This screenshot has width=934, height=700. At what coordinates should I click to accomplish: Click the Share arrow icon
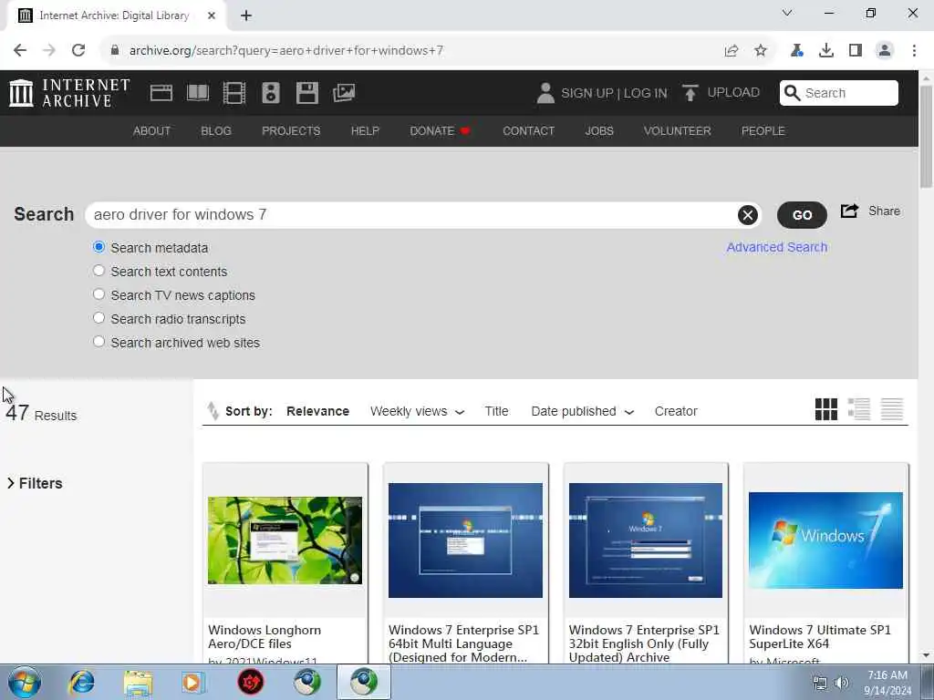pos(849,211)
